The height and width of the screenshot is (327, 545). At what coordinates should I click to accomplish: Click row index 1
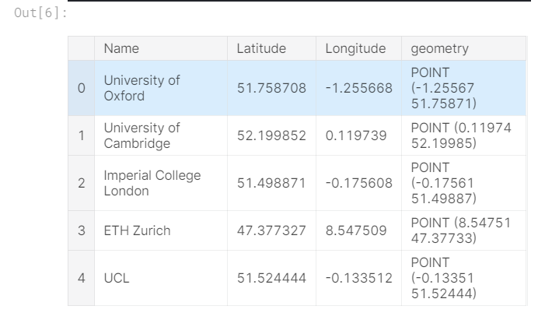point(81,135)
